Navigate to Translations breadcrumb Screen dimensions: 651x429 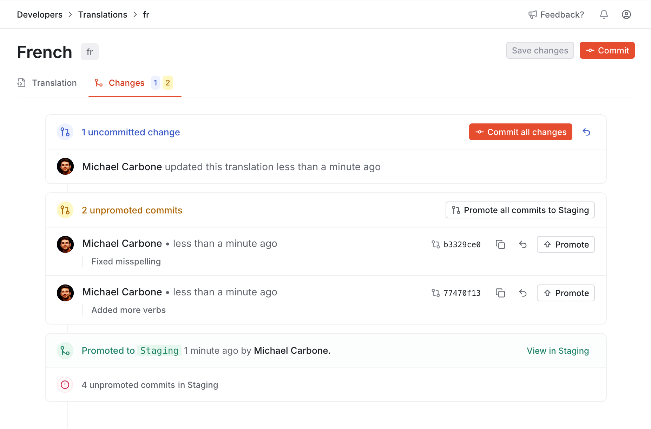click(103, 14)
